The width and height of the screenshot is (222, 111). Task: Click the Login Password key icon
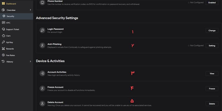click(x=42, y=30)
